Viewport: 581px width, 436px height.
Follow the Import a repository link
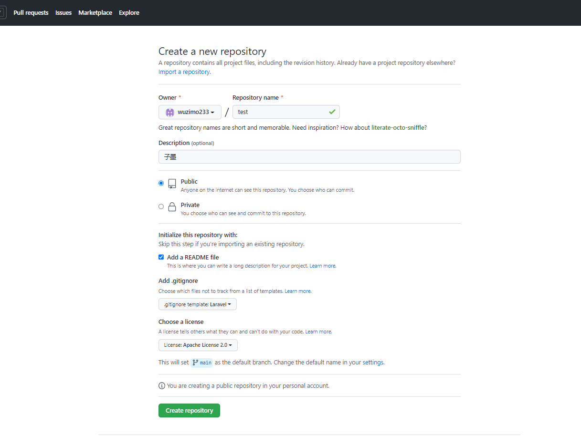[184, 72]
